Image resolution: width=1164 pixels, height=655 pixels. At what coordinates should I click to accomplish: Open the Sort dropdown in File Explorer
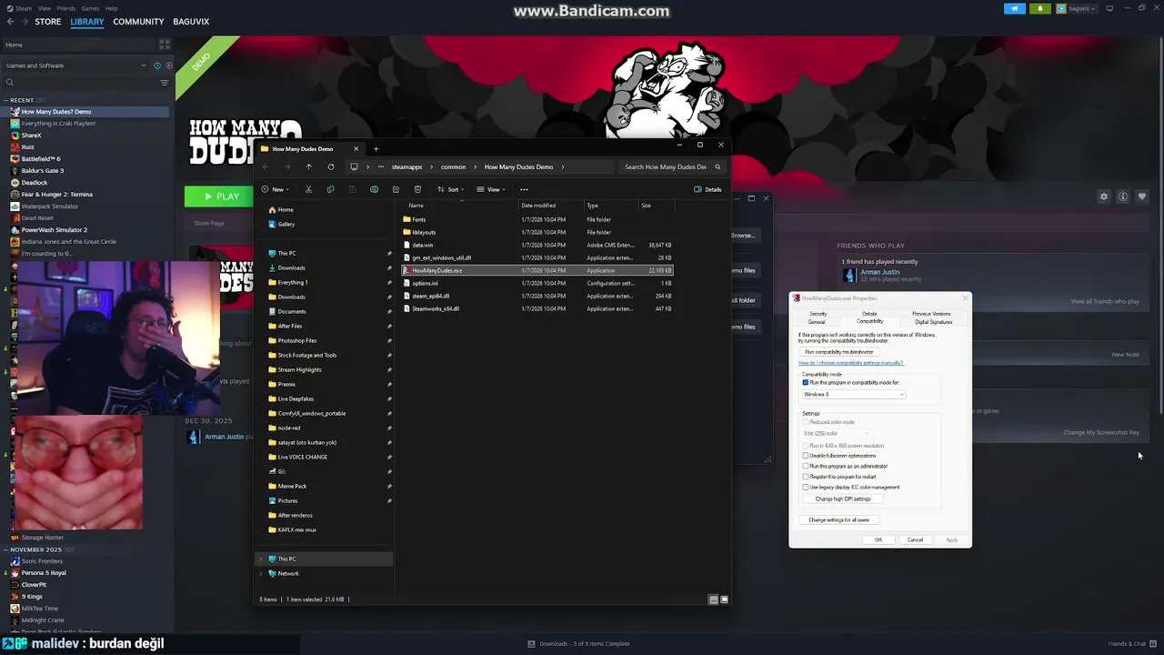(x=450, y=189)
